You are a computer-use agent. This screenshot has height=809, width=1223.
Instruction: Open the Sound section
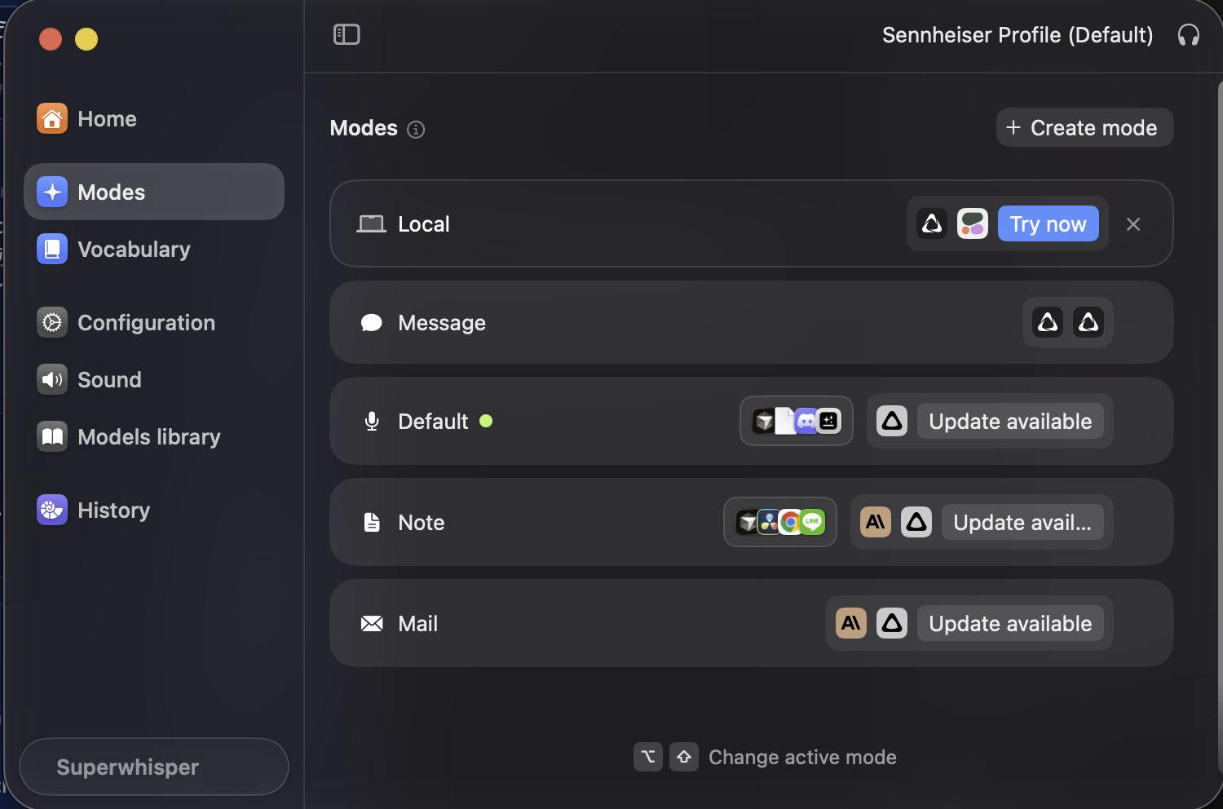tap(153, 379)
